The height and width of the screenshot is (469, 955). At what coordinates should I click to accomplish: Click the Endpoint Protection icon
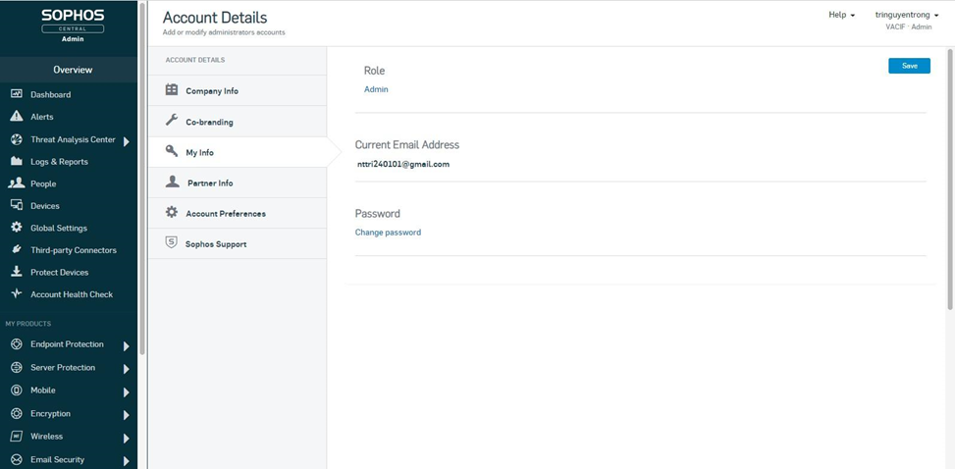(17, 344)
